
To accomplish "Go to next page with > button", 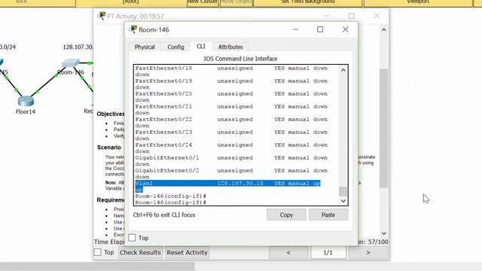I will (x=368, y=253).
